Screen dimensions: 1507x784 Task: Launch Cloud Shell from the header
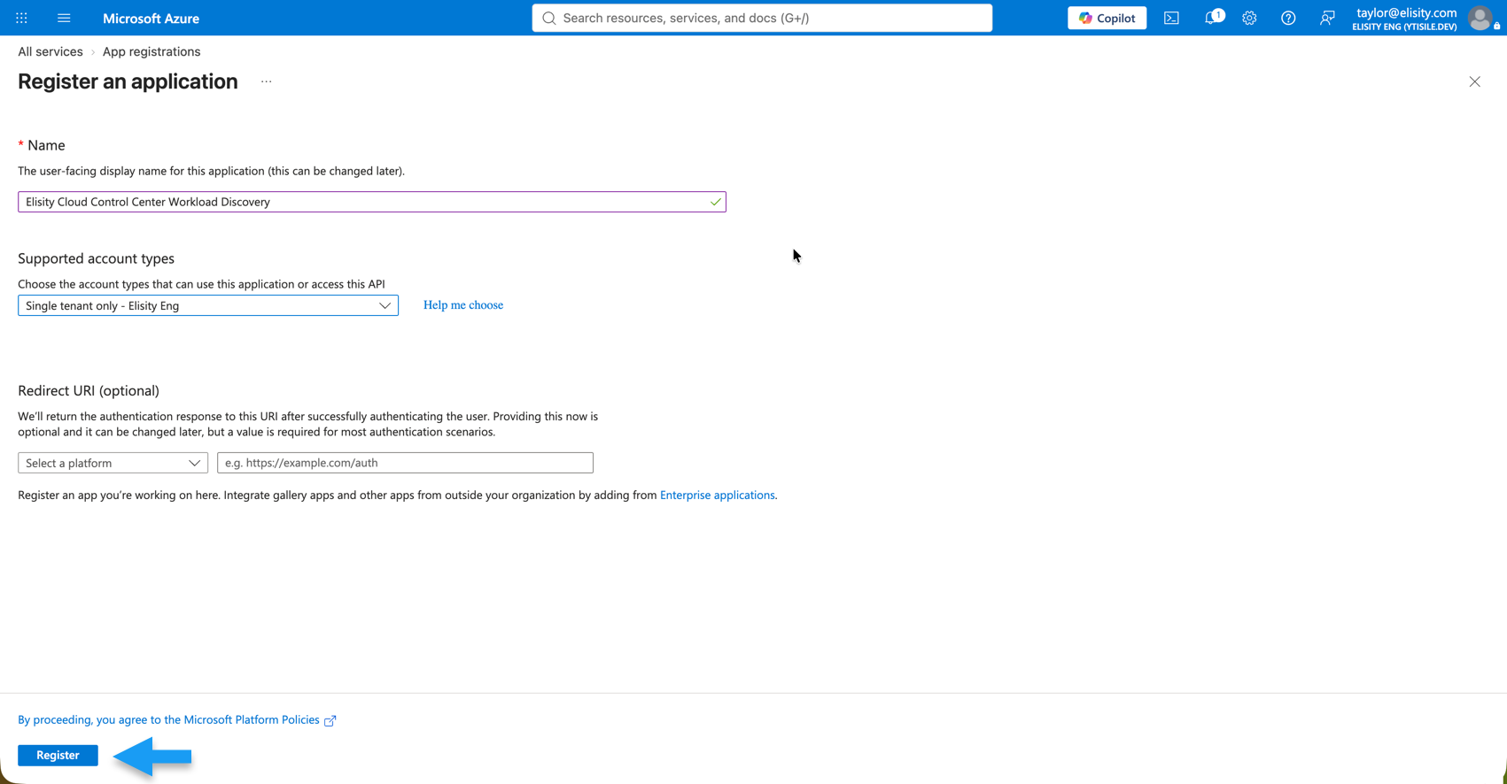click(1171, 18)
